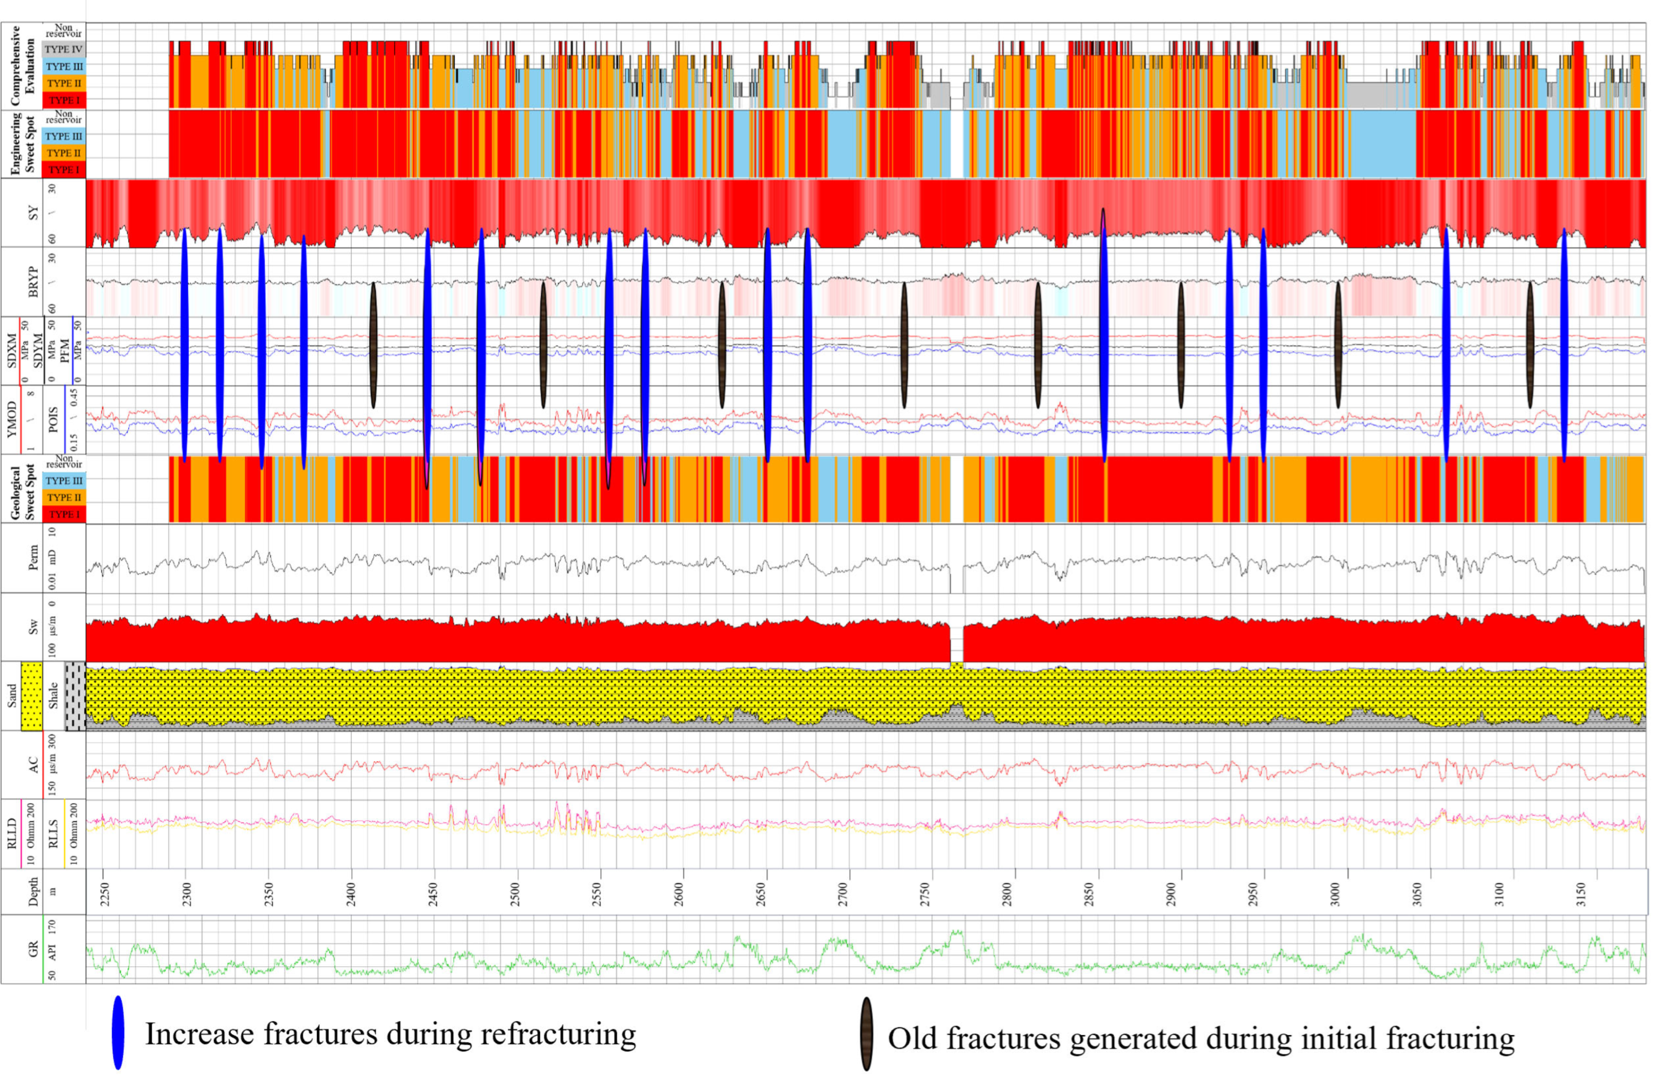
Task: Click the 2700 depth label
Action: [x=842, y=894]
